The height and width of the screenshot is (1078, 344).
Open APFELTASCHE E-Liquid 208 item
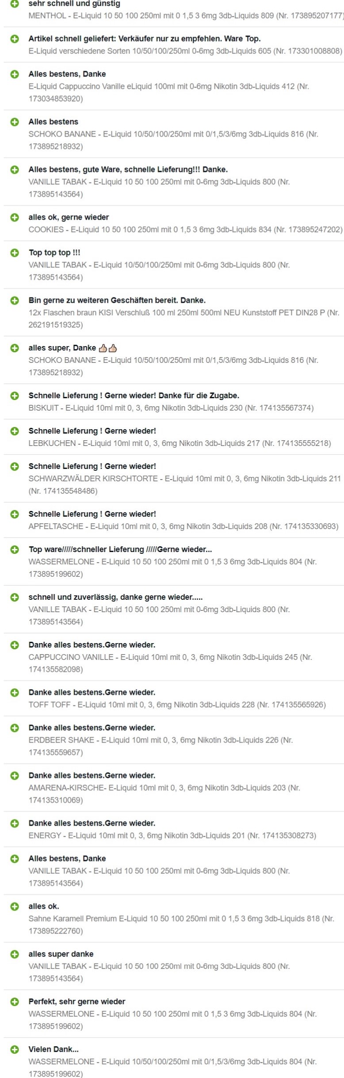click(x=183, y=526)
